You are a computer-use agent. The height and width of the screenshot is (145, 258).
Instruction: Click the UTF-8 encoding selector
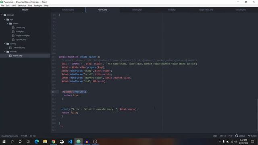tap(223, 136)
